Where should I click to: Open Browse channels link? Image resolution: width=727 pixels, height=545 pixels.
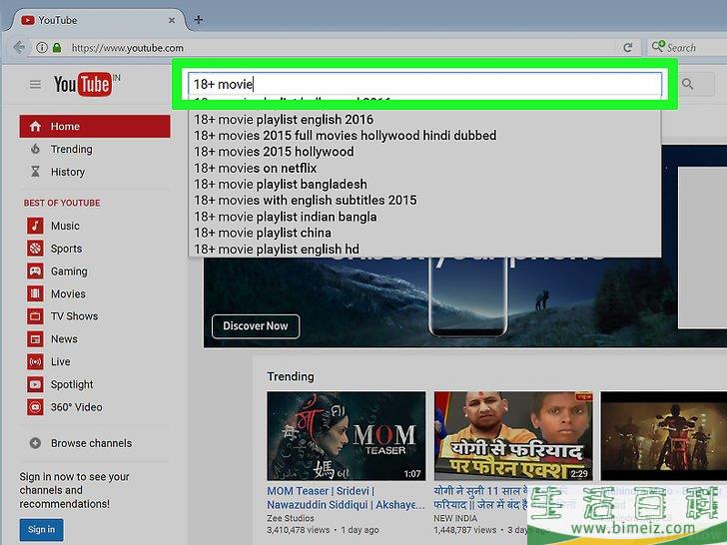[x=91, y=443]
